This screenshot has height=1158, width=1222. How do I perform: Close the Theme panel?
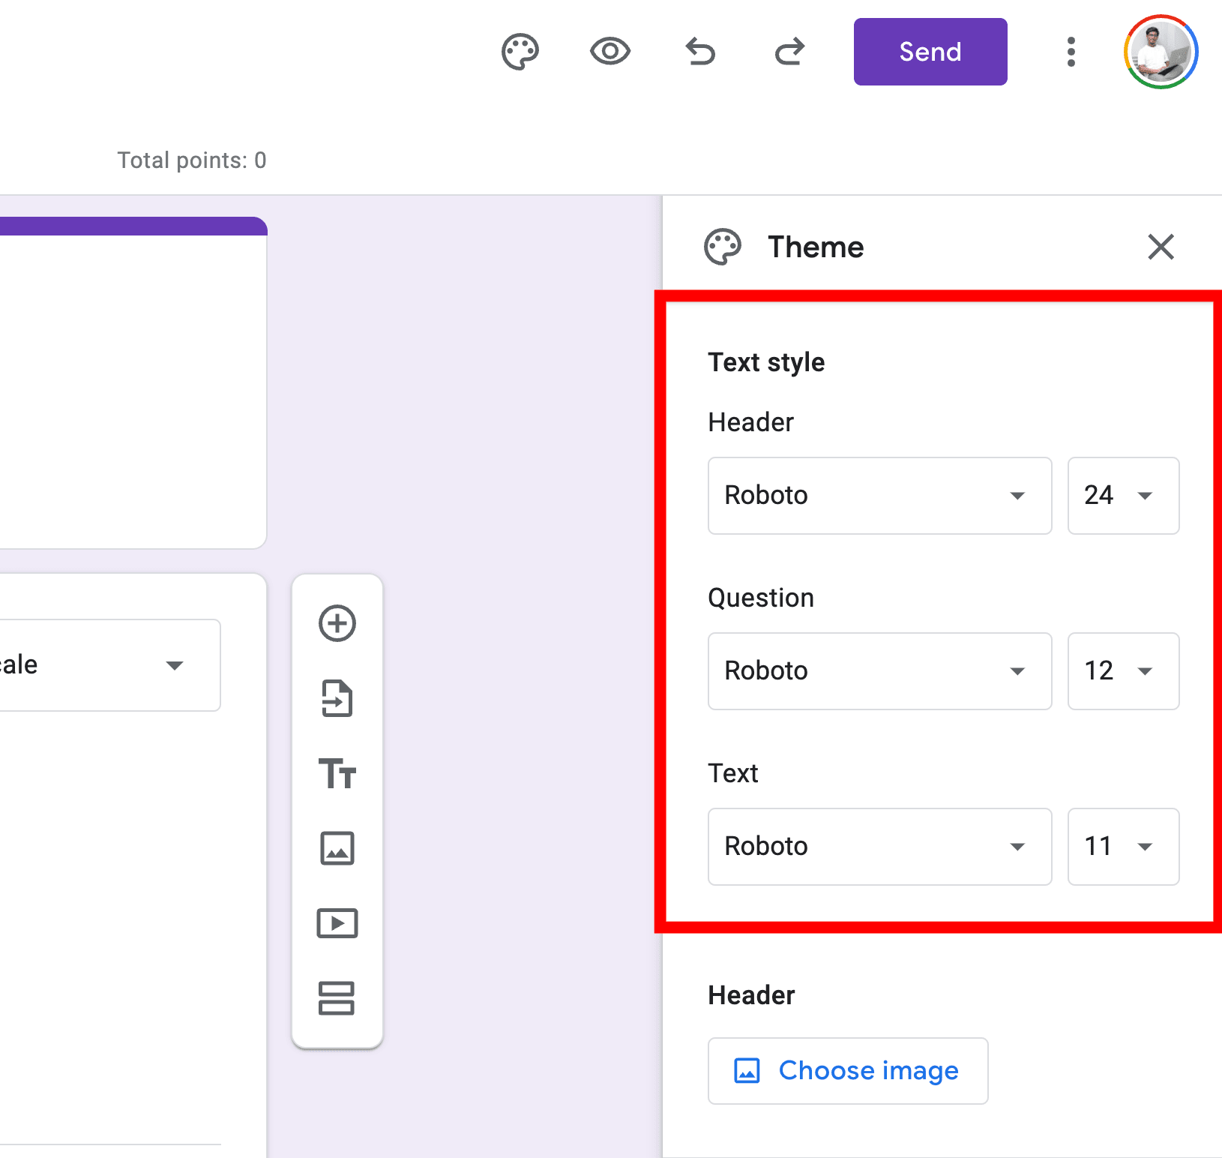tap(1160, 247)
